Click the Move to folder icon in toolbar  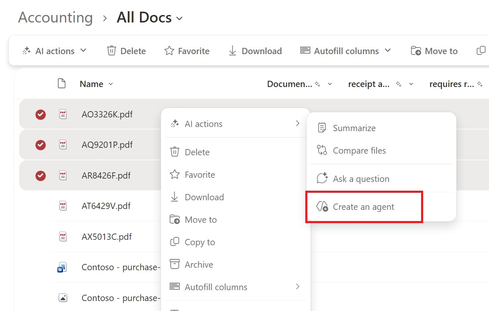[415, 50]
